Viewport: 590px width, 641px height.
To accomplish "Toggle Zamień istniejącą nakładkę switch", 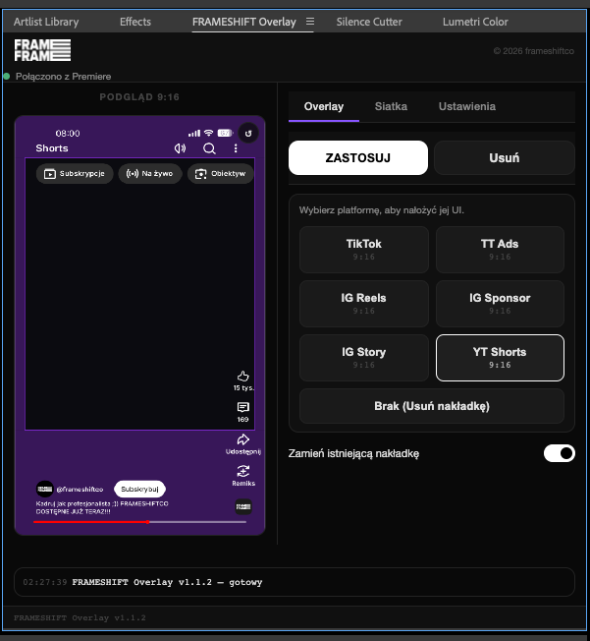I will 560,453.
